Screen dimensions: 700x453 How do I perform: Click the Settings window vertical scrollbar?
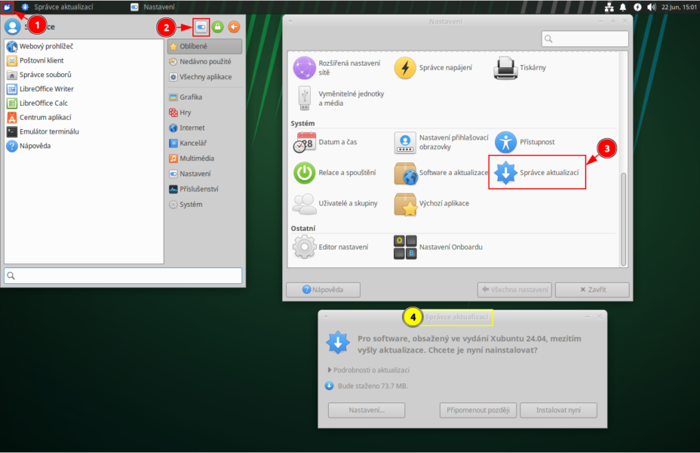(x=624, y=219)
